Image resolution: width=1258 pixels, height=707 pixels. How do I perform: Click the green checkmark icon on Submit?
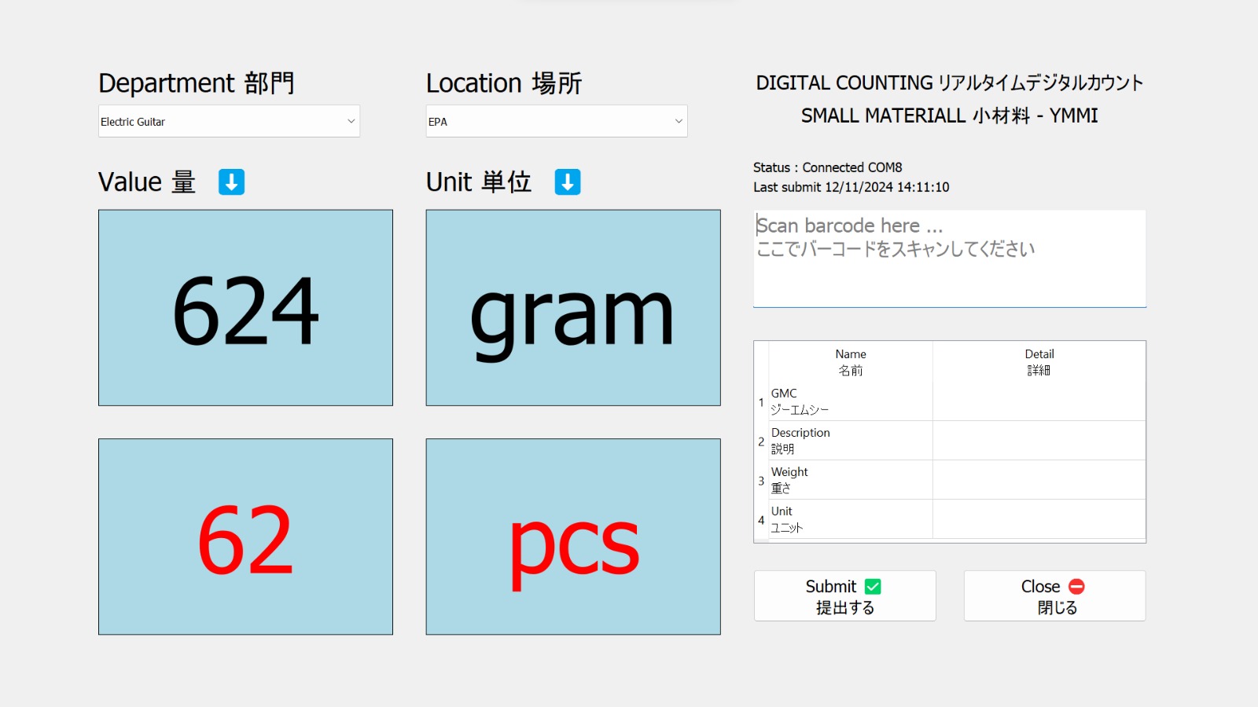[x=873, y=587]
